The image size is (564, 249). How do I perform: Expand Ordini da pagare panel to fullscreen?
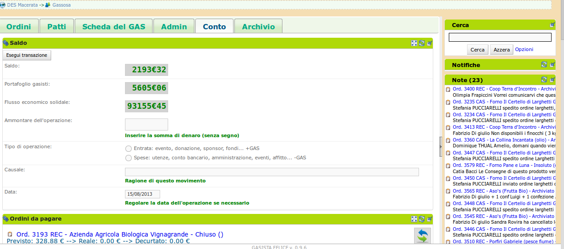[414, 219]
